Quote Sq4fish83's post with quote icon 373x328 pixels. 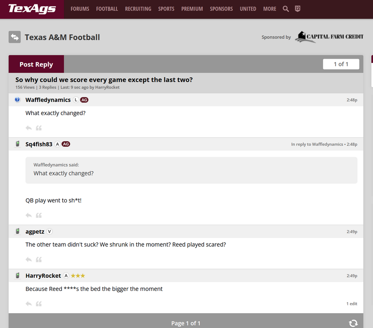tap(39, 216)
